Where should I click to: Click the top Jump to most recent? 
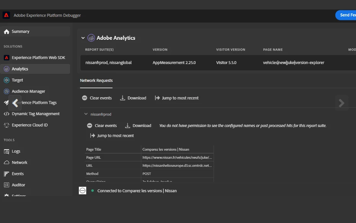click(176, 98)
